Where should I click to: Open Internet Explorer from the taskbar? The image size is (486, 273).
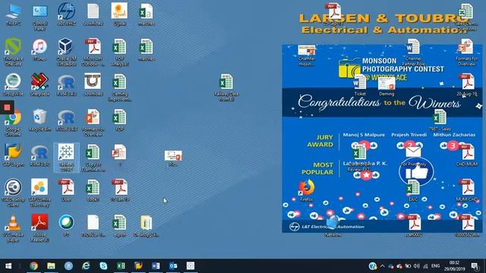coord(86,266)
